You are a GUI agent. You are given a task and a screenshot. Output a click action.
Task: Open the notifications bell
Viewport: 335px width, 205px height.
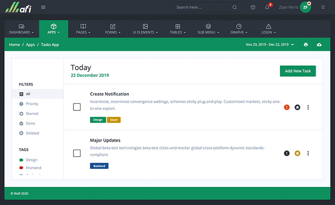[267, 7]
